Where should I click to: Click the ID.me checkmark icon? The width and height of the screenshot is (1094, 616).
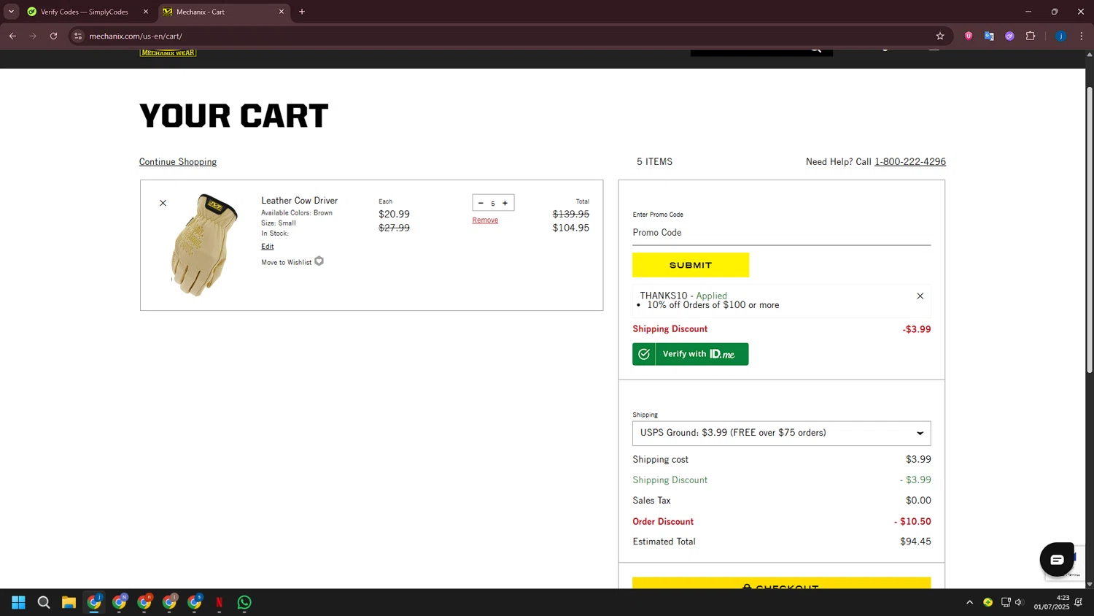tap(644, 354)
